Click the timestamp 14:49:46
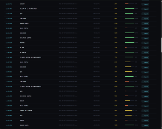This screenshot has width=162, height=129. [9, 111]
